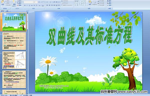
Task: Switch to the Slides (幻灯片) pane tab
Action: coord(2,11)
